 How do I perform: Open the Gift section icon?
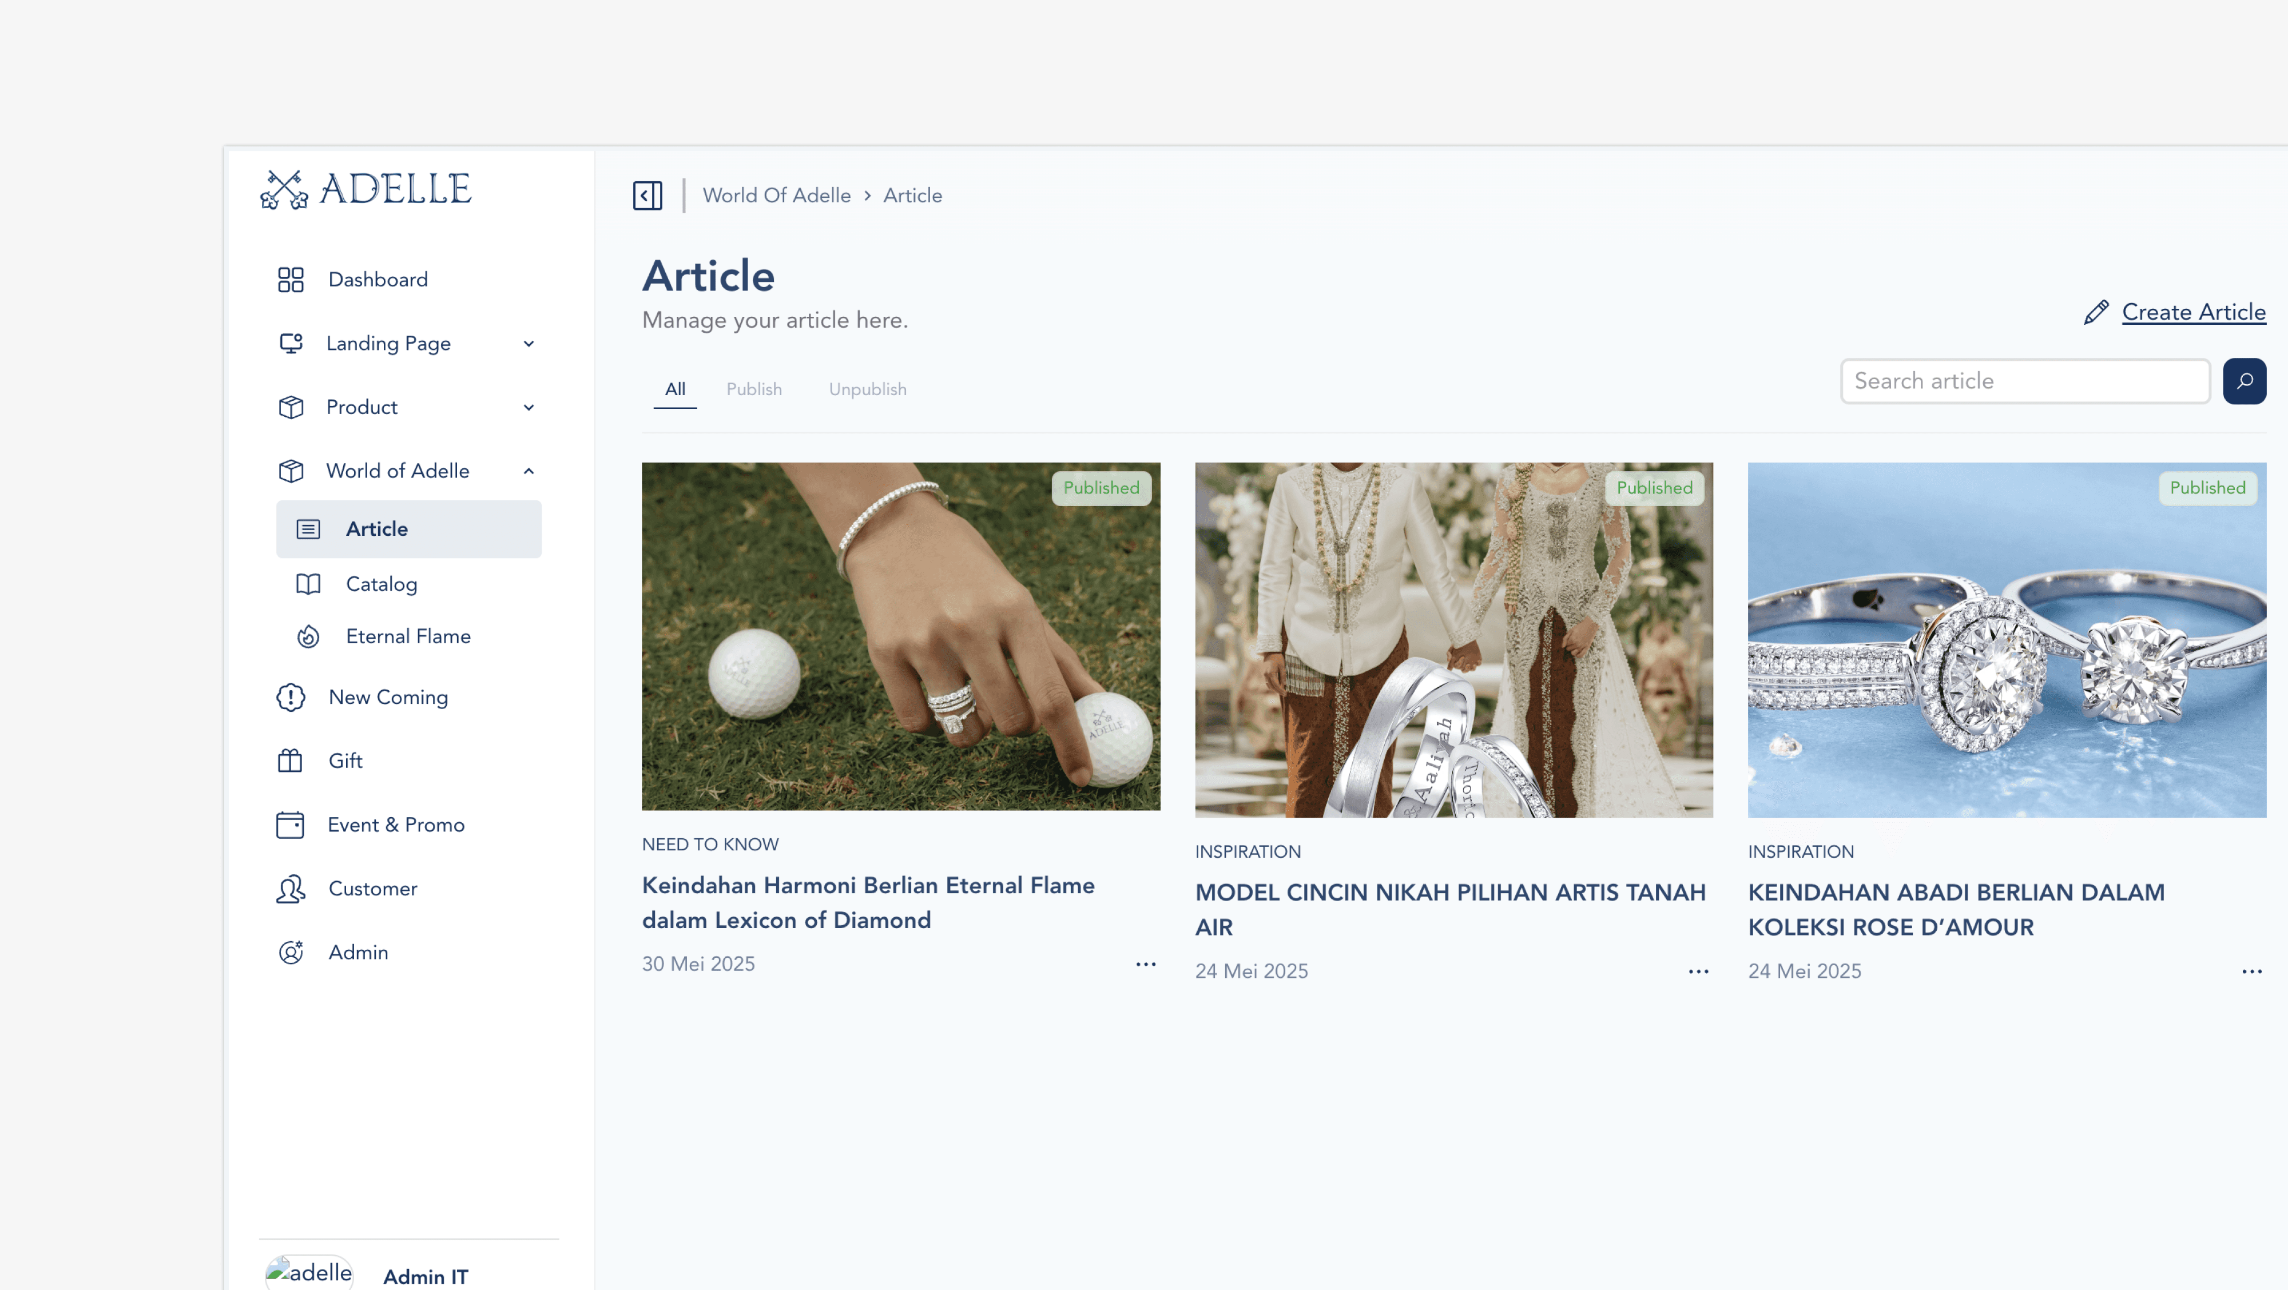(x=291, y=760)
